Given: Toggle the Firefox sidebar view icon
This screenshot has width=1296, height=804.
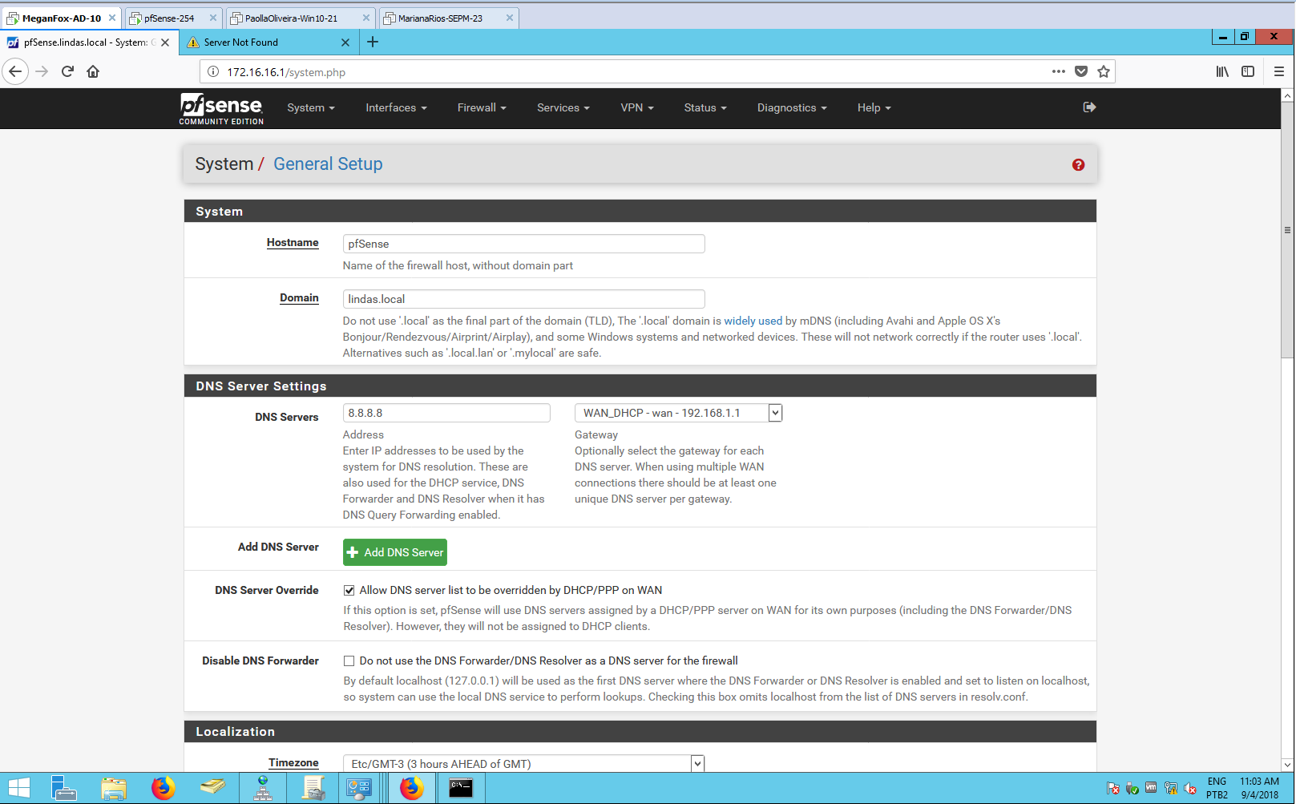Looking at the screenshot, I should coord(1248,71).
